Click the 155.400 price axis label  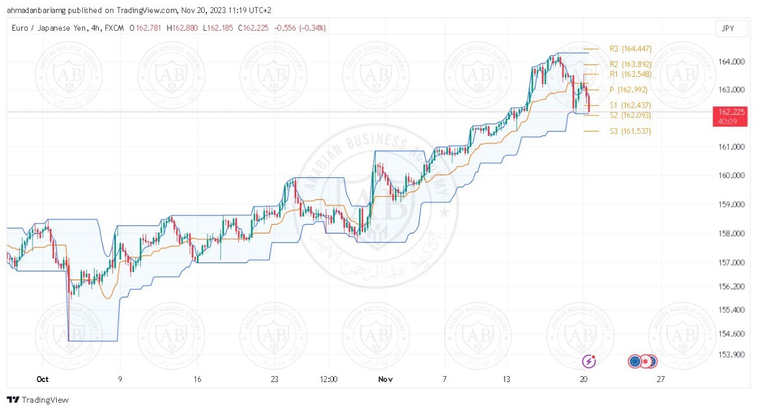(731, 310)
